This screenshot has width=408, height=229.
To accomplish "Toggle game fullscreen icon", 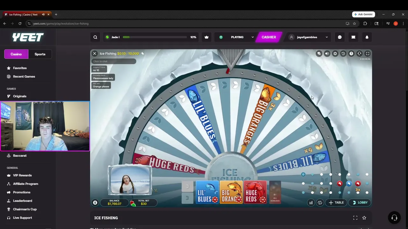I will pyautogui.click(x=368, y=54).
